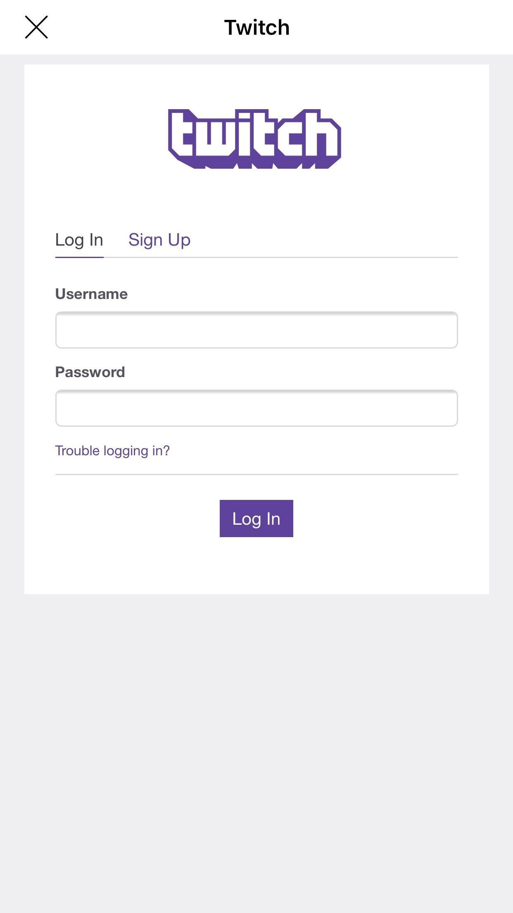Select the Password text entry area

point(256,408)
